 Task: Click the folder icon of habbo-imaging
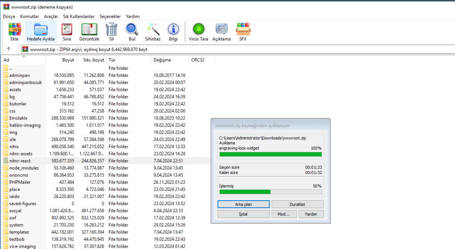5,125
